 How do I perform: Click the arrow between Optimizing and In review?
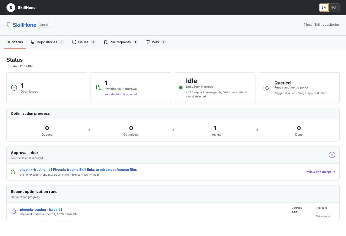click(173, 130)
